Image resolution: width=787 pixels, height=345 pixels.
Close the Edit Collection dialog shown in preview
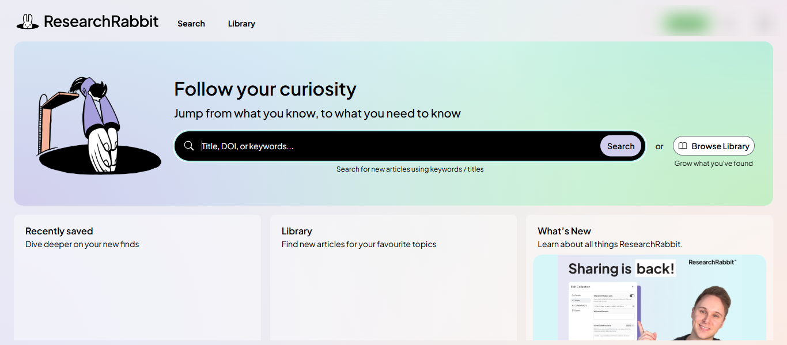tap(633, 287)
